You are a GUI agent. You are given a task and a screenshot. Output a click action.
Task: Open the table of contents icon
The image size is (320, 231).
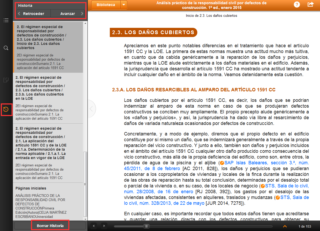tap(6, 20)
